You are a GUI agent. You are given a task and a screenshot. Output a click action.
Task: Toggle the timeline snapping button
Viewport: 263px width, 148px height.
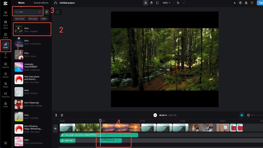[x=242, y=115]
